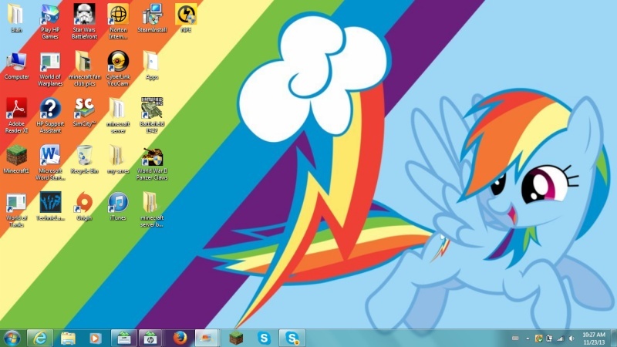This screenshot has height=347, width=617.
Task: Open the Apps folder
Action: (x=151, y=66)
